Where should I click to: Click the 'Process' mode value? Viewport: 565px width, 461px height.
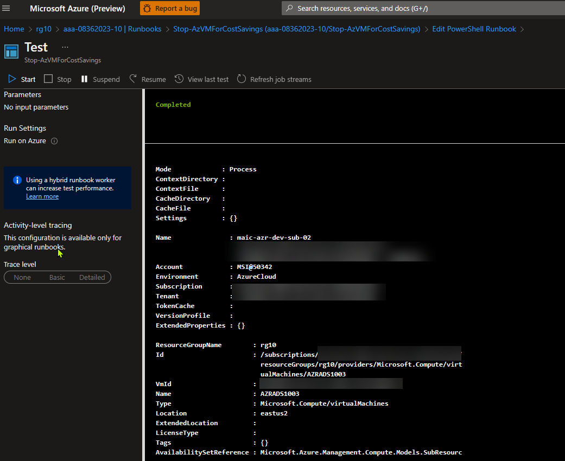pyautogui.click(x=243, y=169)
